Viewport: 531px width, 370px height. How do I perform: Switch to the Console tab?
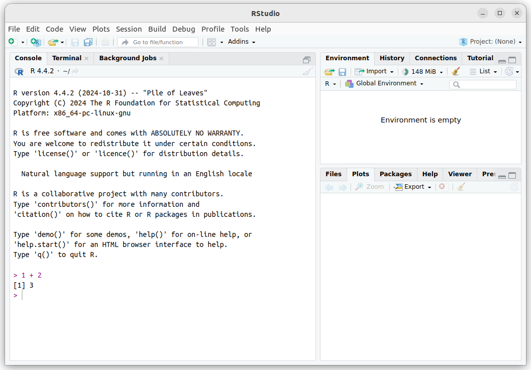click(28, 58)
